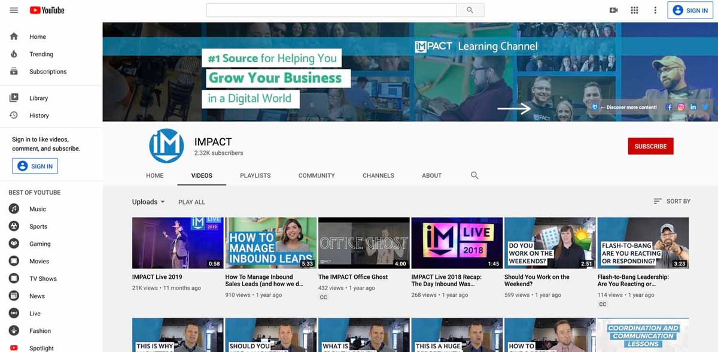
Task: Click the channel search magnifier icon
Action: click(x=474, y=175)
